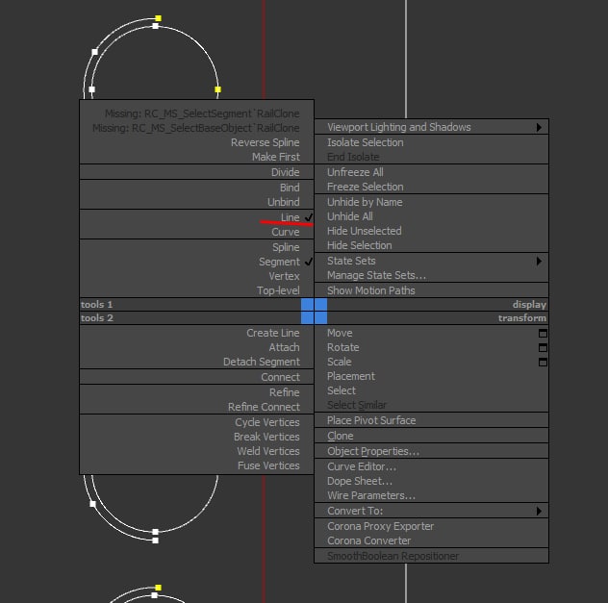Image resolution: width=608 pixels, height=603 pixels.
Task: Open Wire Parameters
Action: tap(371, 495)
